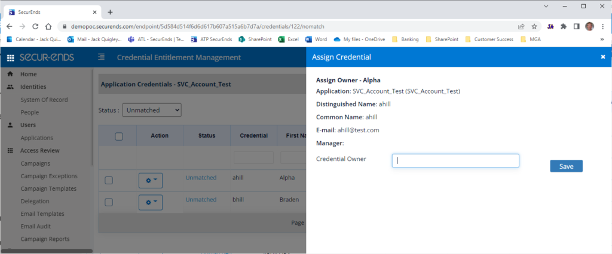The height and width of the screenshot is (254, 612).
Task: Open Users section in sidebar
Action: 27,125
